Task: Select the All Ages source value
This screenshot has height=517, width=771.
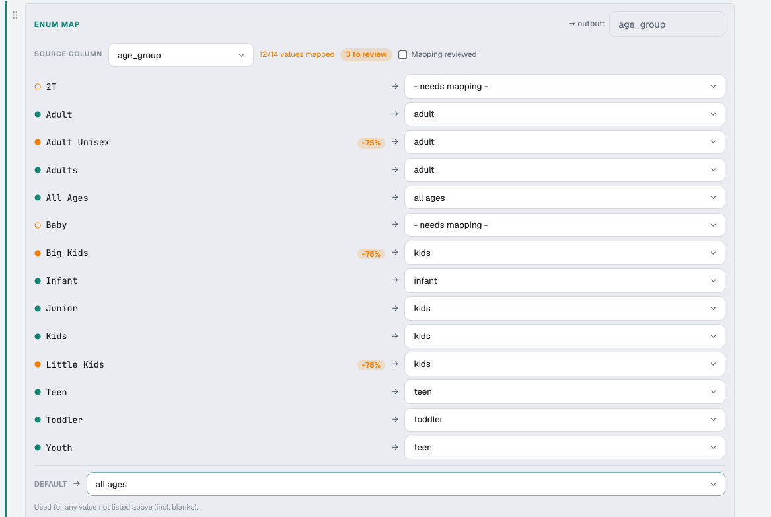Action: (67, 198)
